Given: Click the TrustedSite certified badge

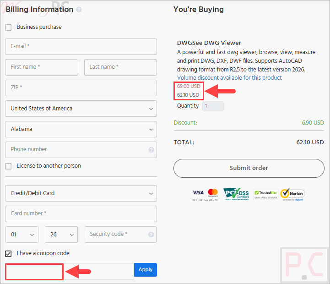Looking at the screenshot, I should (x=266, y=195).
